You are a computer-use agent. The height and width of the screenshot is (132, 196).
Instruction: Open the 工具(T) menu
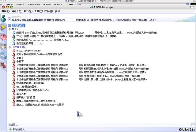click(39, 11)
